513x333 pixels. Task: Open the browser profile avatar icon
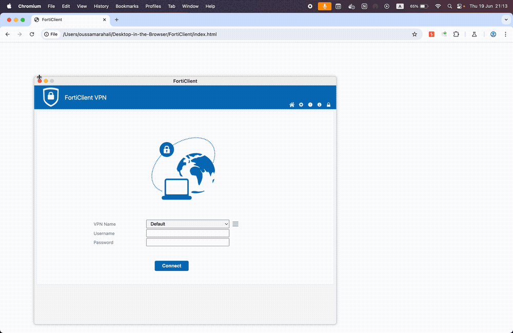coord(493,34)
